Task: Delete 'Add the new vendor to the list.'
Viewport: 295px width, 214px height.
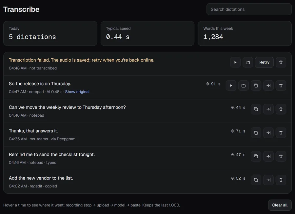Action: point(281,180)
